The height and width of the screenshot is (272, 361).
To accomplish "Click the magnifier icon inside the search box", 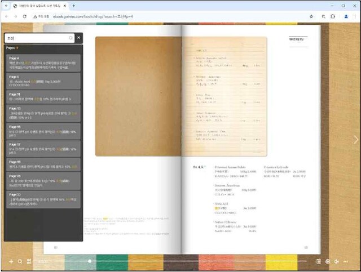I will (x=71, y=38).
